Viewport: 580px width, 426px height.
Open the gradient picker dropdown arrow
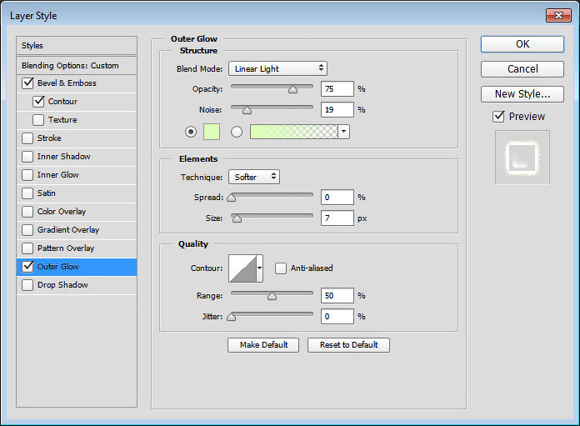click(x=344, y=132)
